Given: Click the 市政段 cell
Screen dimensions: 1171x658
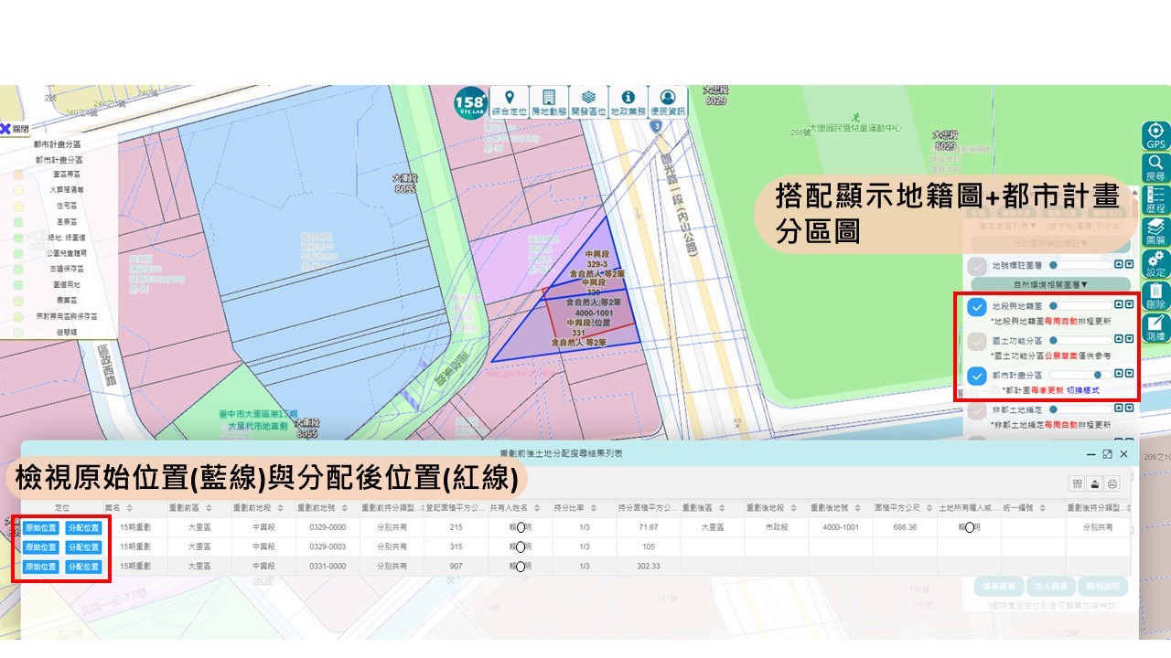Looking at the screenshot, I should (x=776, y=527).
